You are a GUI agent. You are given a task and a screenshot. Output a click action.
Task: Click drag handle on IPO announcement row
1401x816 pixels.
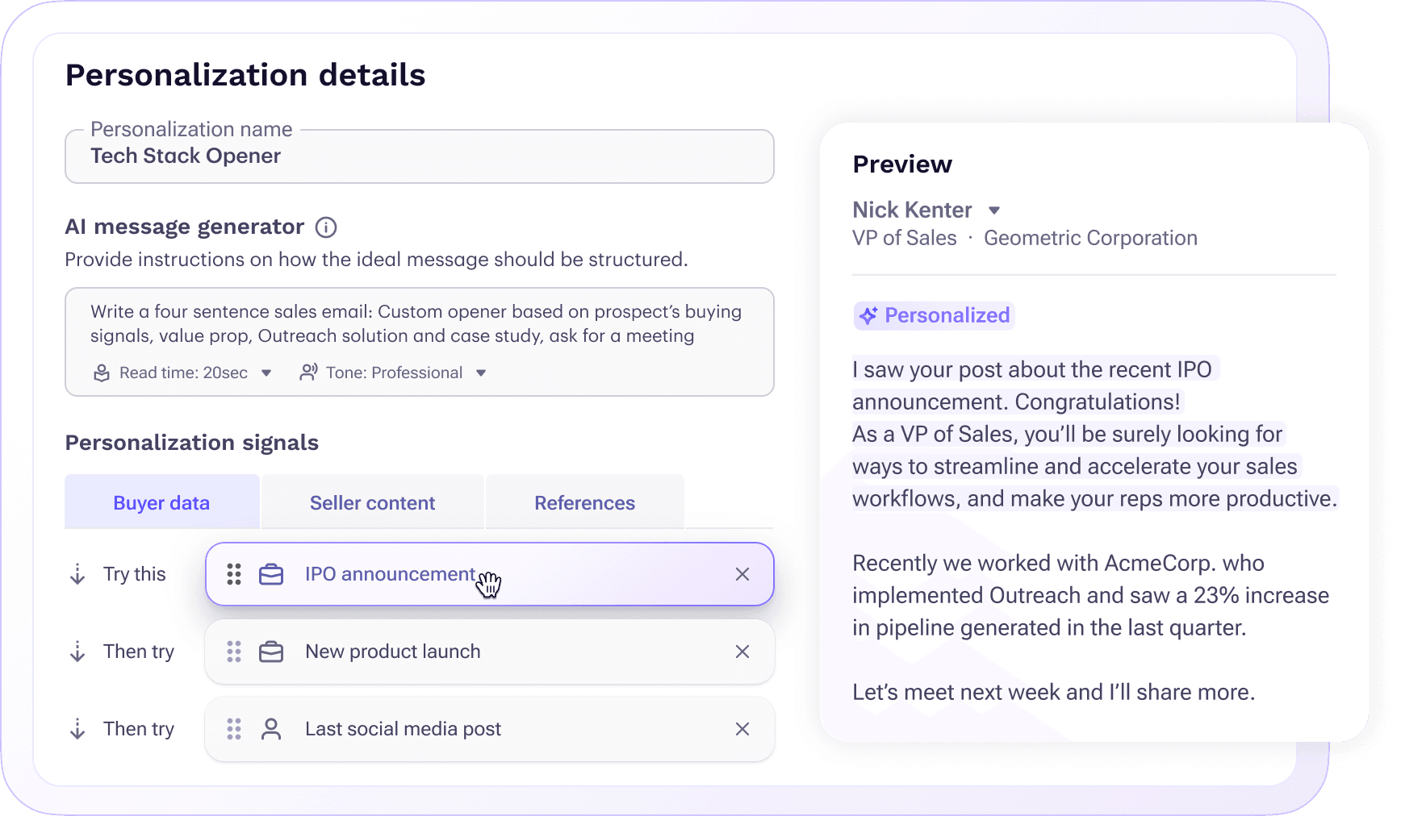[x=234, y=574]
